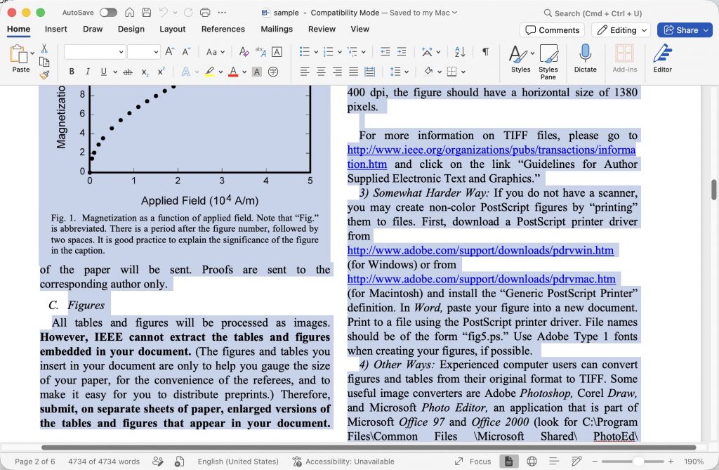This screenshot has width=719, height=470.
Task: Click the word count in status bar
Action: click(x=104, y=462)
